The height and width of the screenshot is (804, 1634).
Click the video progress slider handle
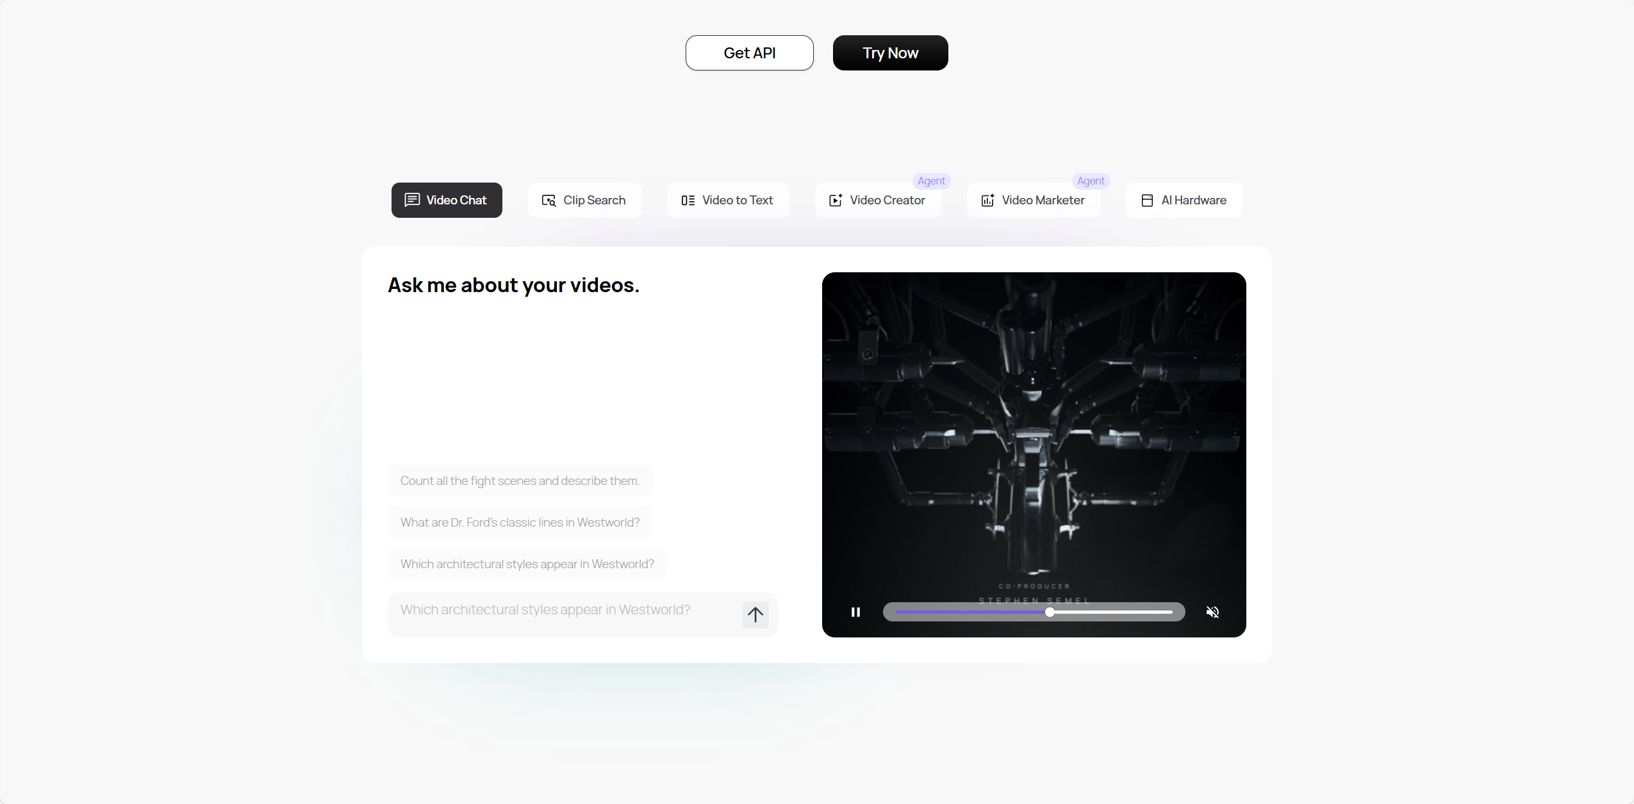coord(1050,612)
